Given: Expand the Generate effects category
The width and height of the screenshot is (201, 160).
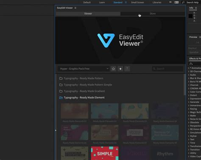Looking at the screenshot, I should 189,102.
